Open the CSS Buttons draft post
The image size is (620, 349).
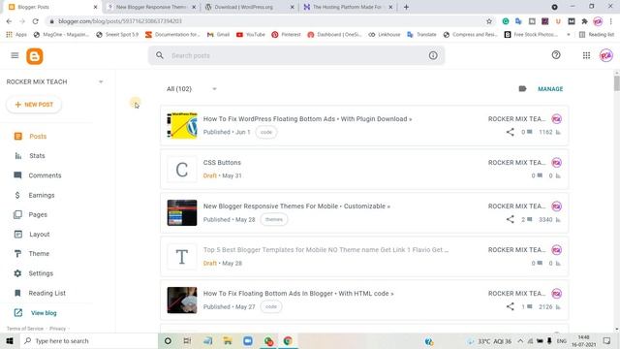click(x=222, y=163)
